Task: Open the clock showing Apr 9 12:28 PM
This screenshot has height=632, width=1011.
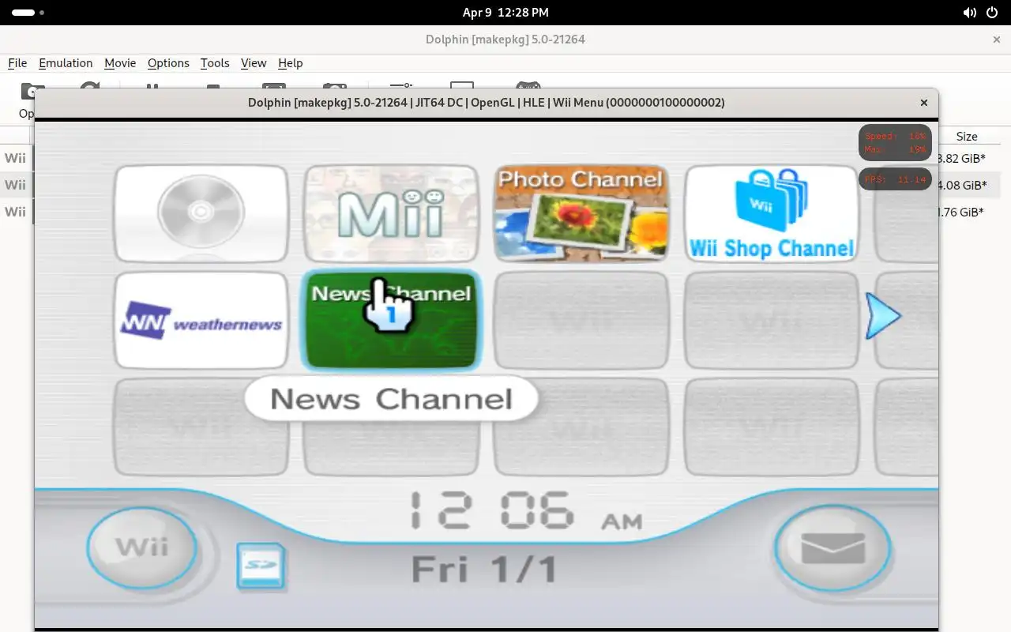Action: coord(505,13)
